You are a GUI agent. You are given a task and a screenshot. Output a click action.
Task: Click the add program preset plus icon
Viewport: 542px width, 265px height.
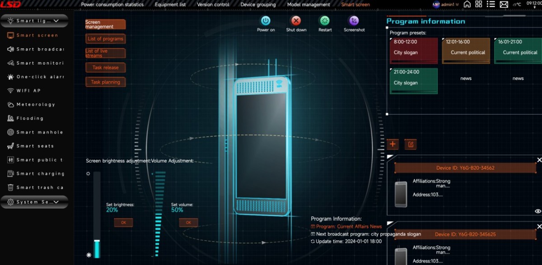392,144
